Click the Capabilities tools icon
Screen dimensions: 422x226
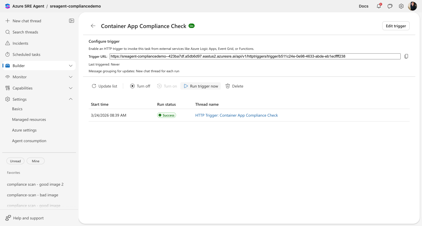[x=8, y=88]
